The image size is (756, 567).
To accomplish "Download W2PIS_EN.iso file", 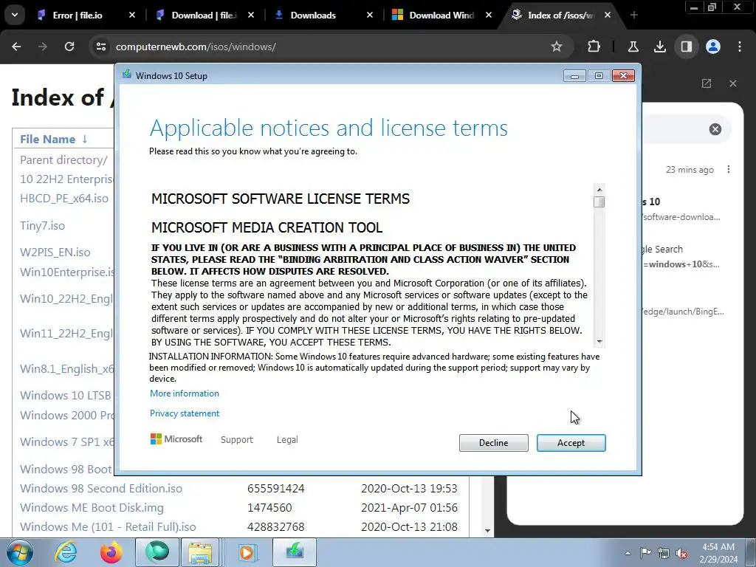I will [55, 252].
